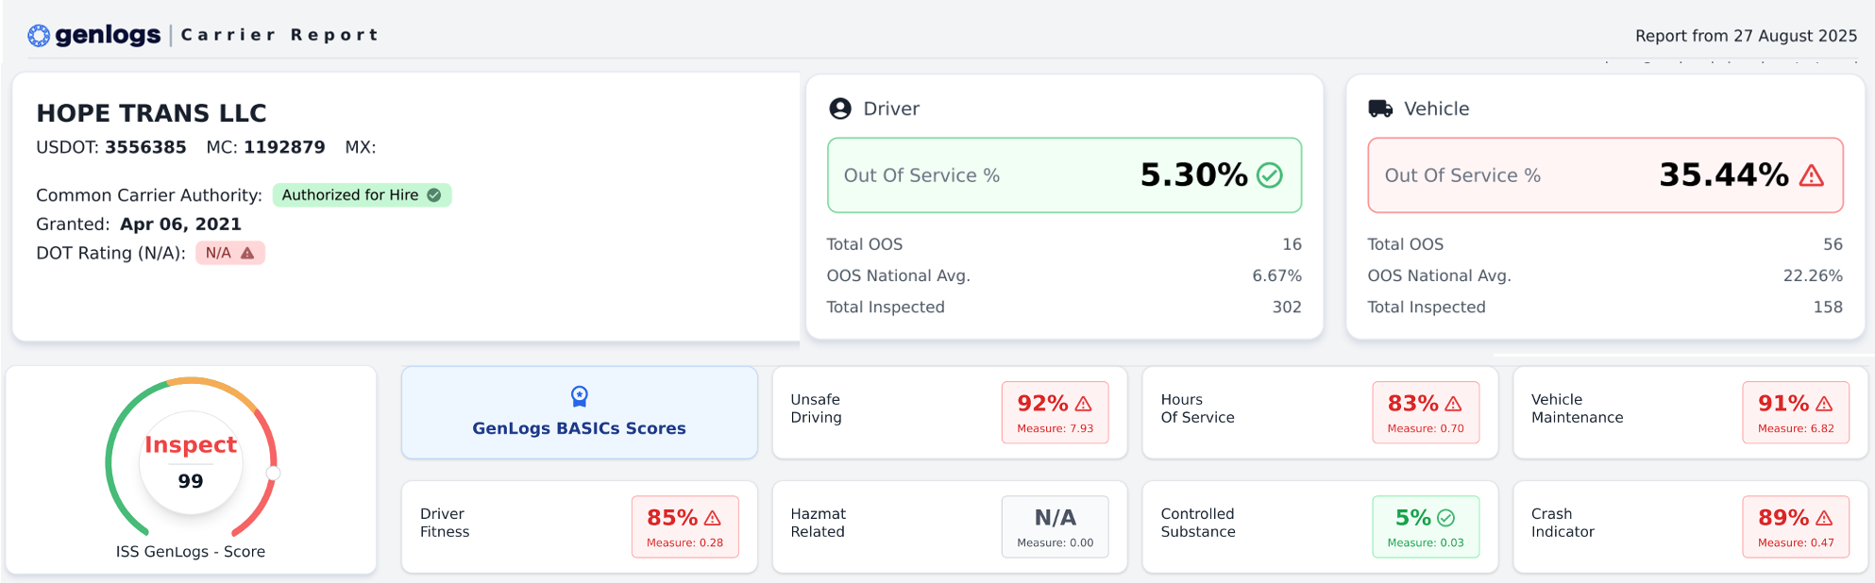Click the DOT Rating N/A warning icon
The image size is (1875, 583).
point(247,253)
